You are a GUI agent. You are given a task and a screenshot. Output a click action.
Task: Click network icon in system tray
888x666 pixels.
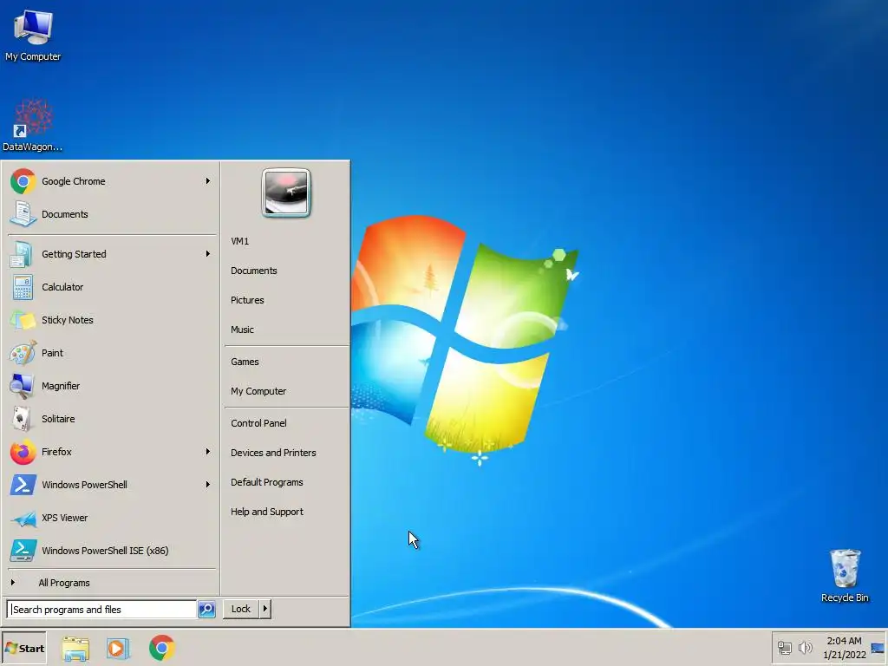[784, 648]
